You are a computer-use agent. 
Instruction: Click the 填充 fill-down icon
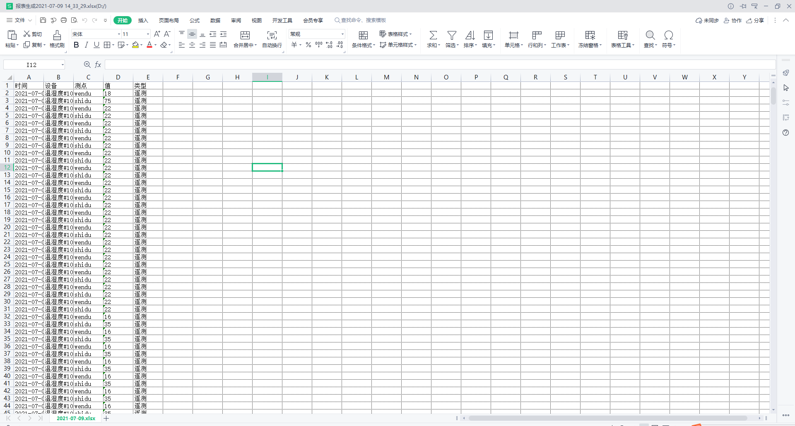pos(488,35)
